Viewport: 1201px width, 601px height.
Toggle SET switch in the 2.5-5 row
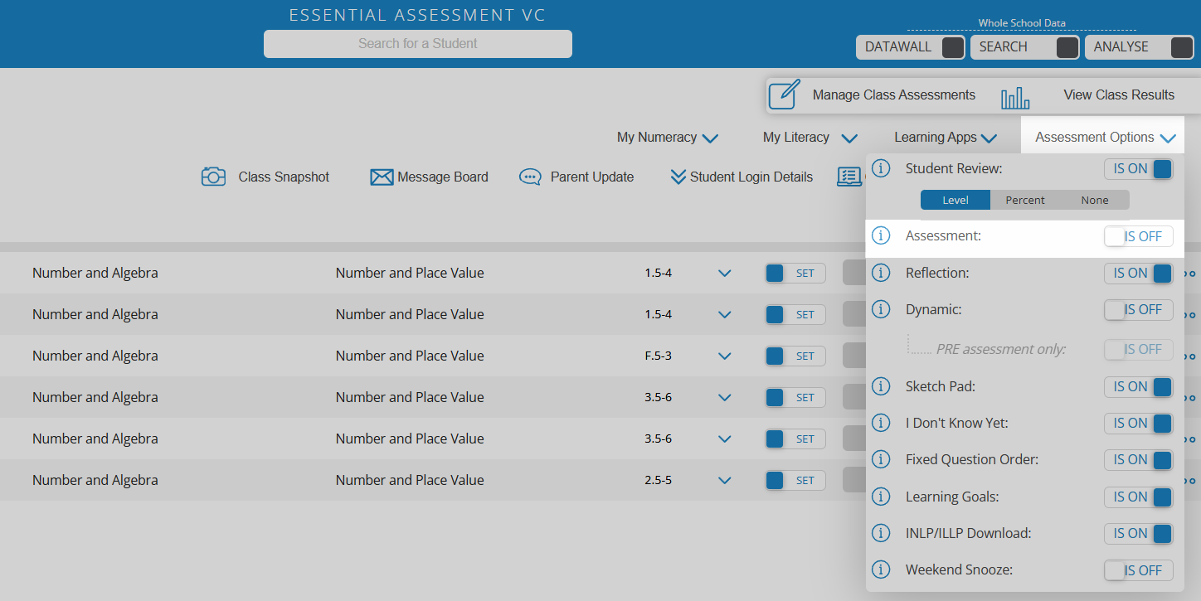pos(795,480)
